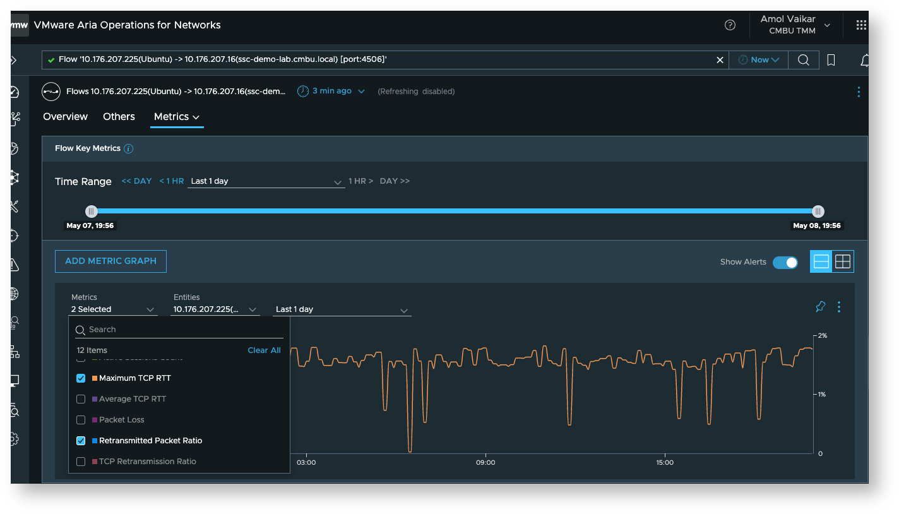Open the tools wrench icon in sidebar
The image size is (899, 514).
[x=15, y=206]
